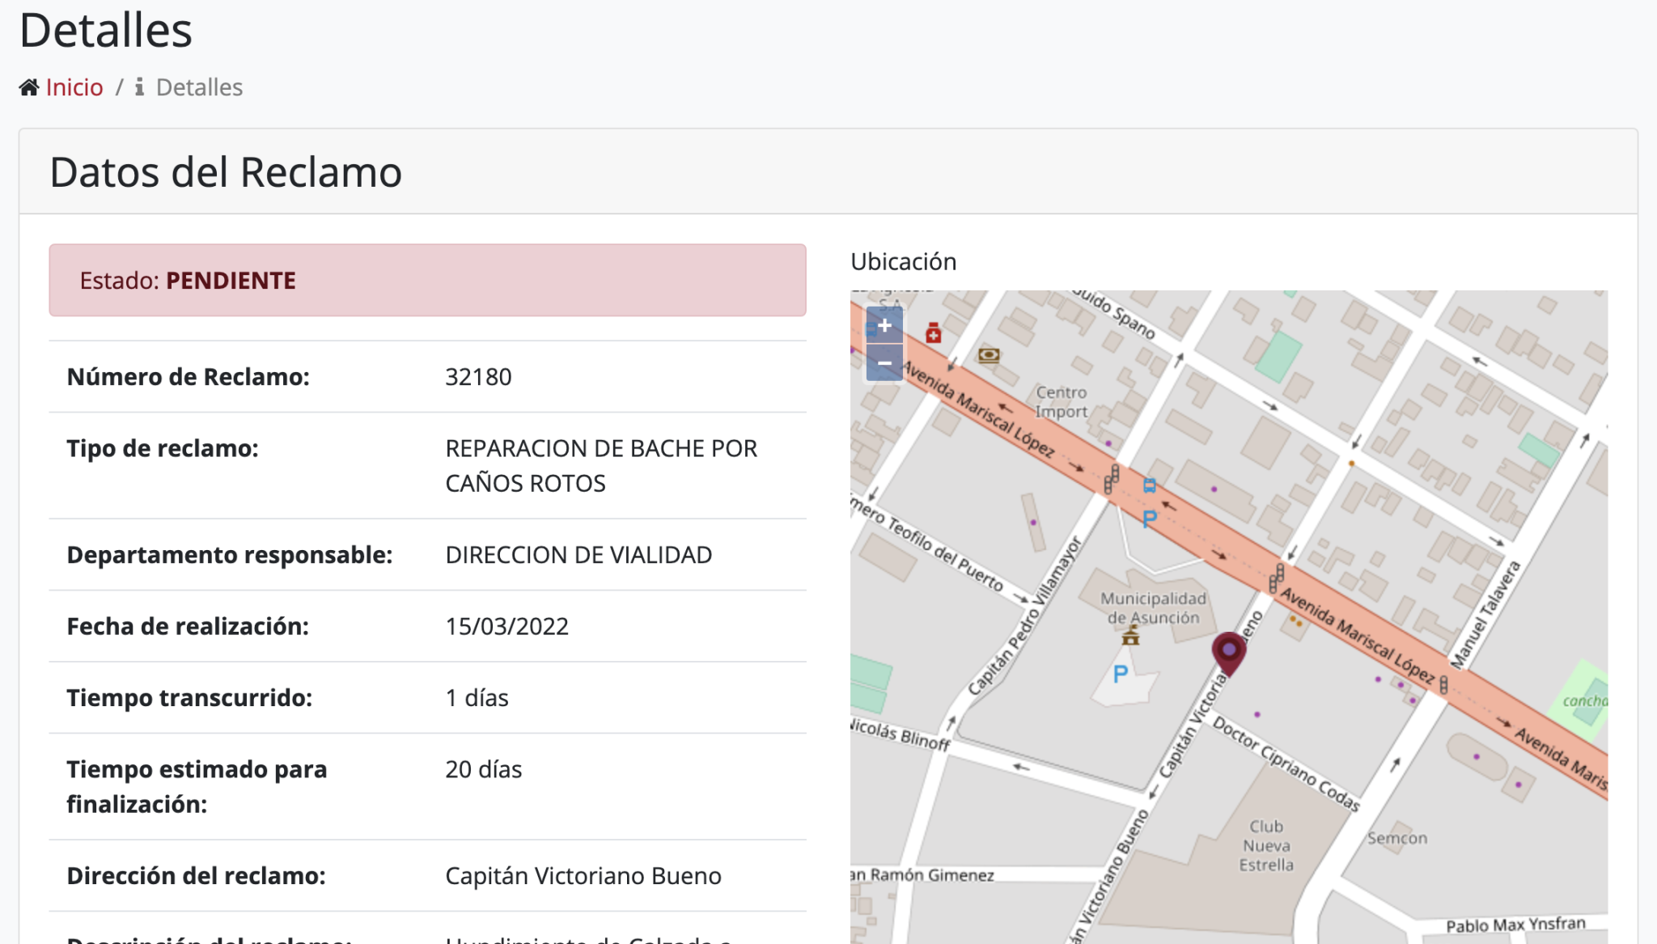The image size is (1657, 944).
Task: Click the parking P icon near Municipalidad
Action: (1121, 674)
